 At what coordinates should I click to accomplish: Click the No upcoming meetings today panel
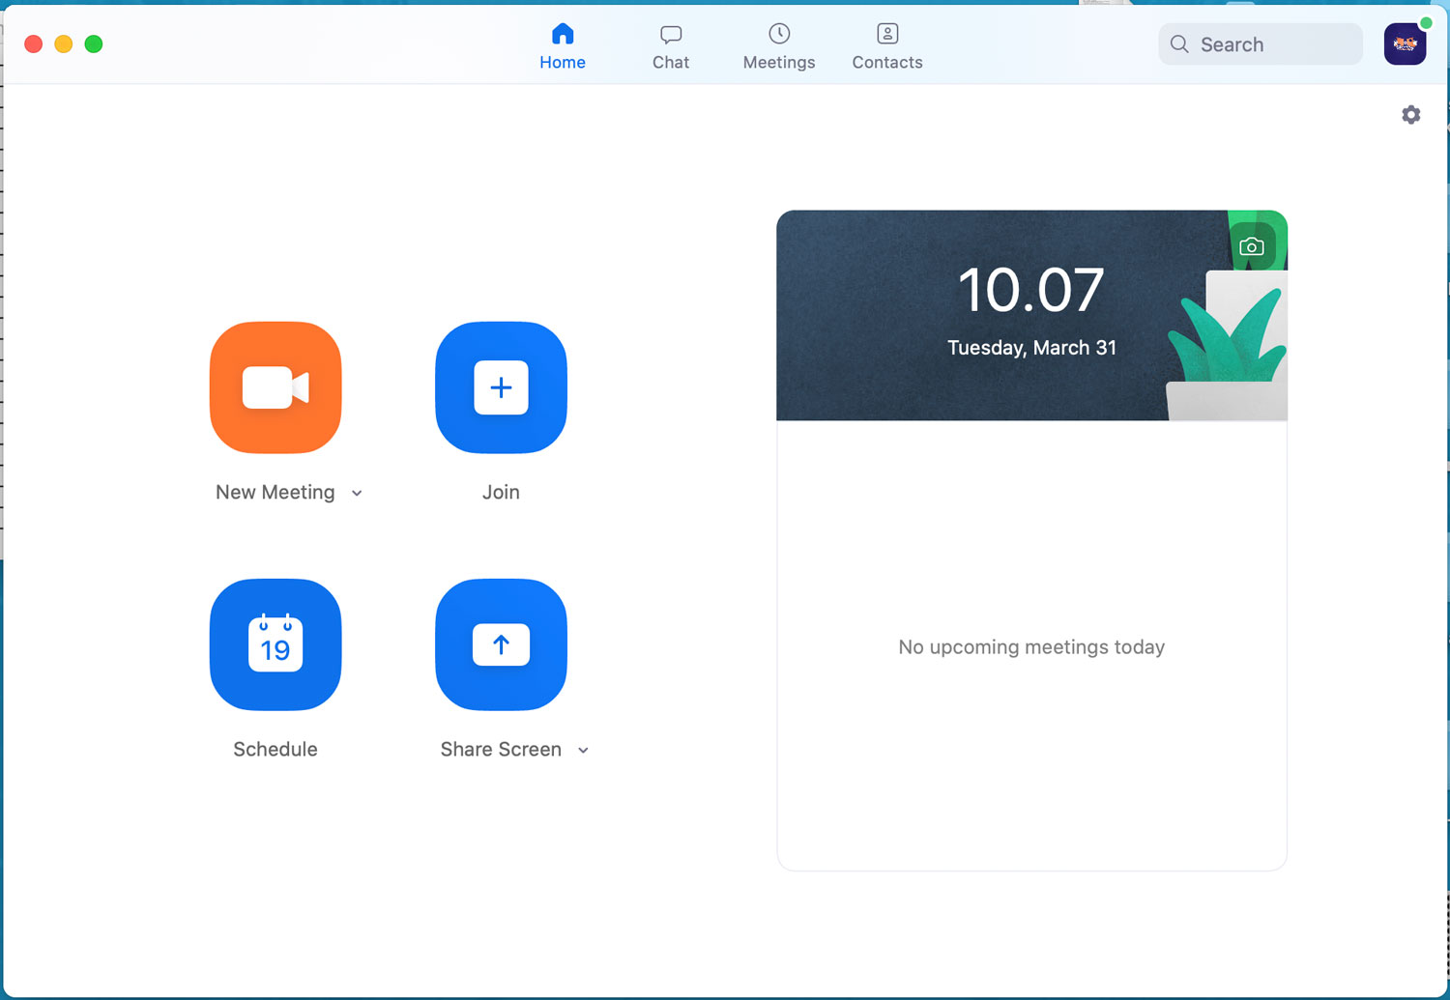point(1031,647)
